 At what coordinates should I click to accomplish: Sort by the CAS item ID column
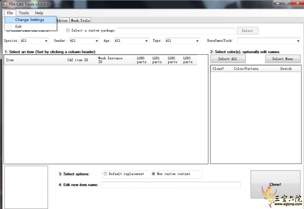(x=81, y=60)
